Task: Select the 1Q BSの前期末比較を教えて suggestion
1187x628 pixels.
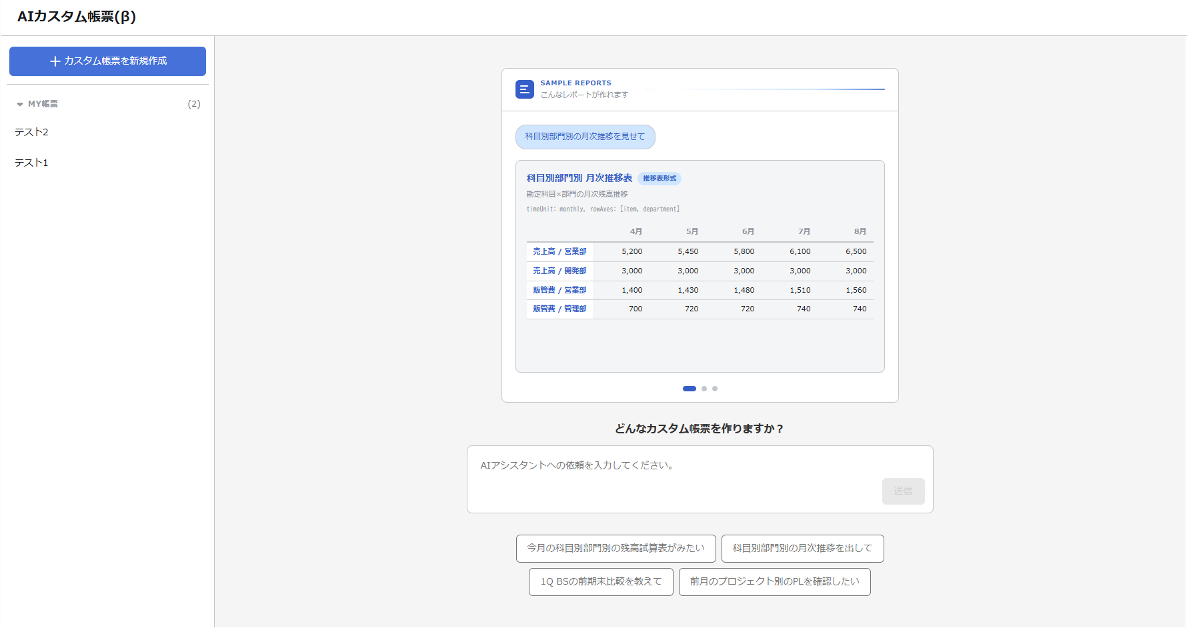Action: point(601,582)
